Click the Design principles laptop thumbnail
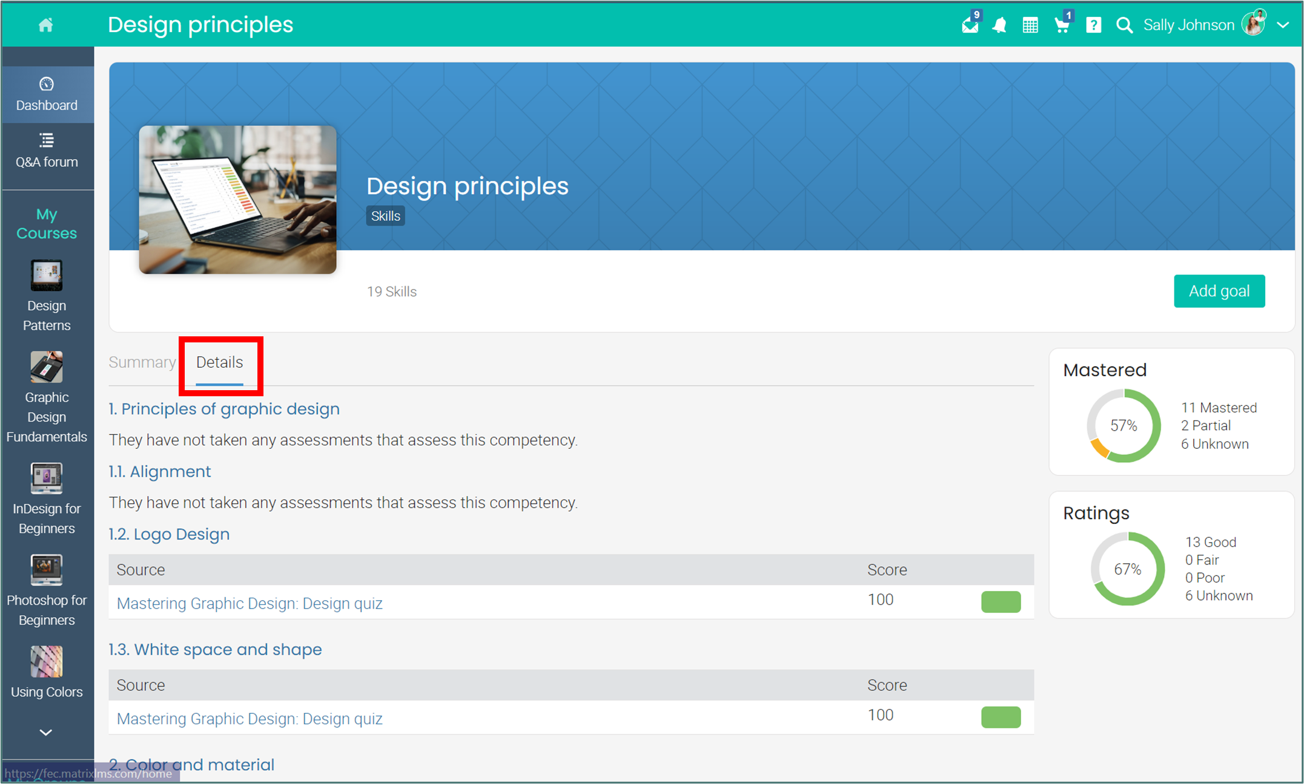 click(x=237, y=200)
